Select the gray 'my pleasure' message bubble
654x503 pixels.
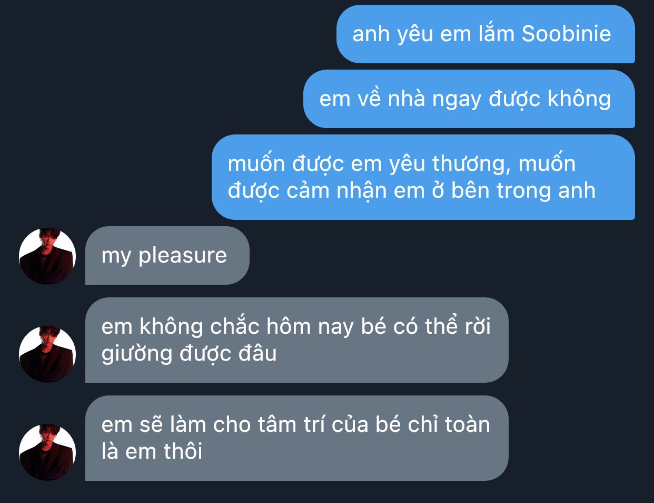[167, 256]
